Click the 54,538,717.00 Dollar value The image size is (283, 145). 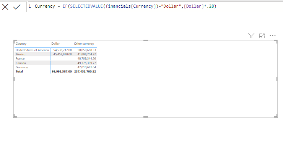coord(62,50)
